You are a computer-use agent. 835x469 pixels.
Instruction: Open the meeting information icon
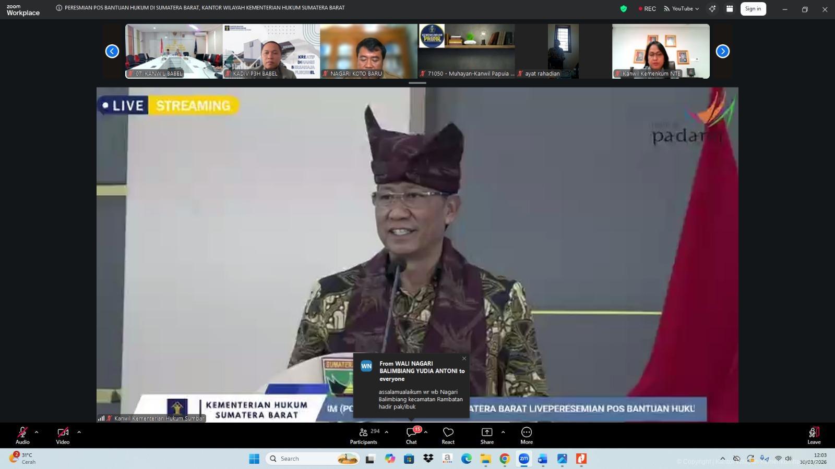click(58, 8)
